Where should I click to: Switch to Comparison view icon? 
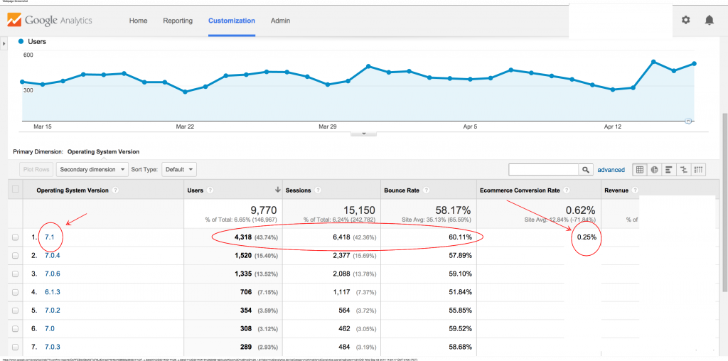[x=683, y=169]
